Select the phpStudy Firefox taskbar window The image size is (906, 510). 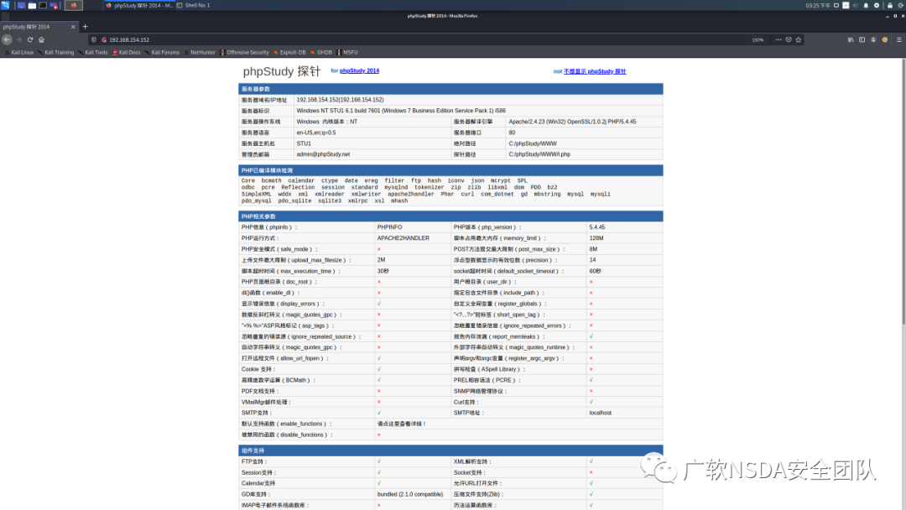click(139, 5)
